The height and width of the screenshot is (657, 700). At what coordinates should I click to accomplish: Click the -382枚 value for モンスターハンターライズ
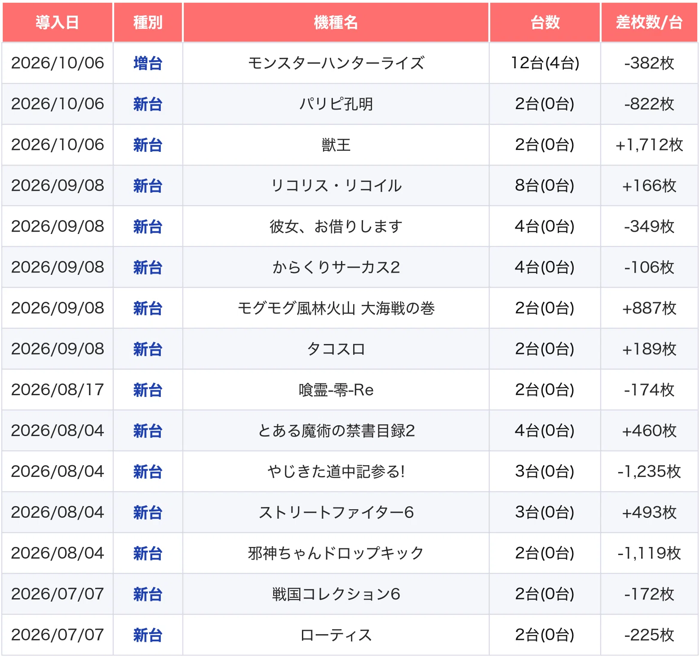[x=649, y=63]
